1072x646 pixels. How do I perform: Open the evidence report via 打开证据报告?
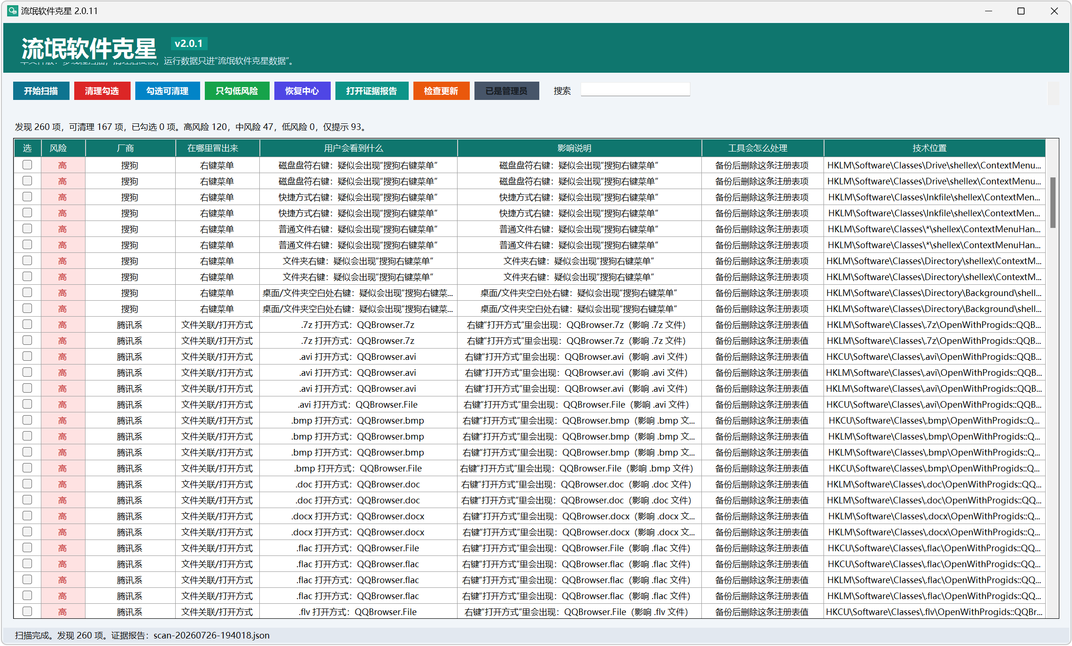click(372, 91)
